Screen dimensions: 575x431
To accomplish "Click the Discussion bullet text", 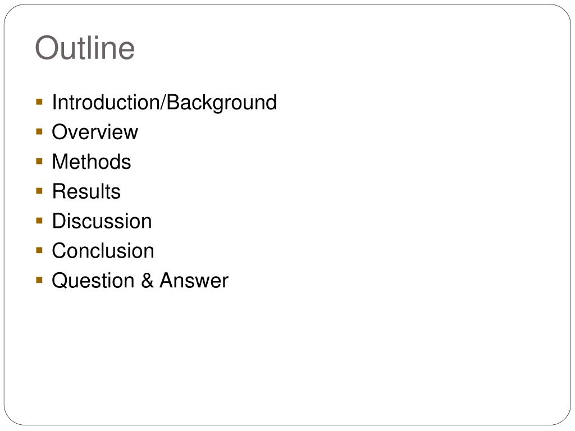I will (102, 221).
